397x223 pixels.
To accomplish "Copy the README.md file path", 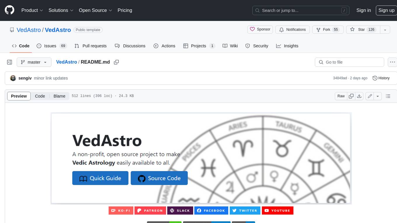I will click(x=116, y=62).
